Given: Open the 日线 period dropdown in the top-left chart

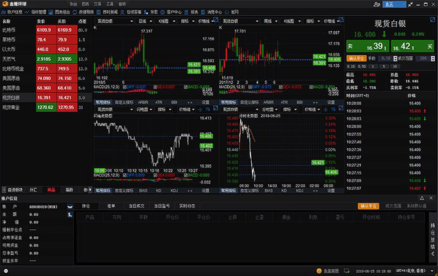Looking at the screenshot, I should click(x=146, y=21).
